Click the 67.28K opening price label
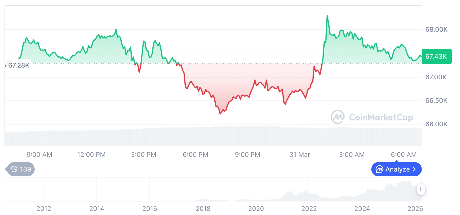 coord(19,65)
